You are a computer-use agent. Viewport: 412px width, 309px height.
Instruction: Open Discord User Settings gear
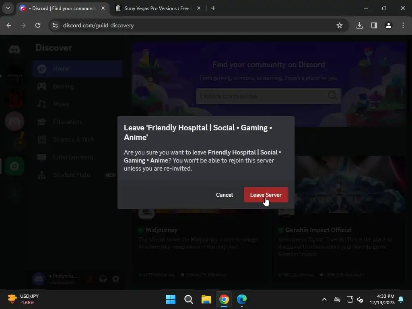pos(115,278)
